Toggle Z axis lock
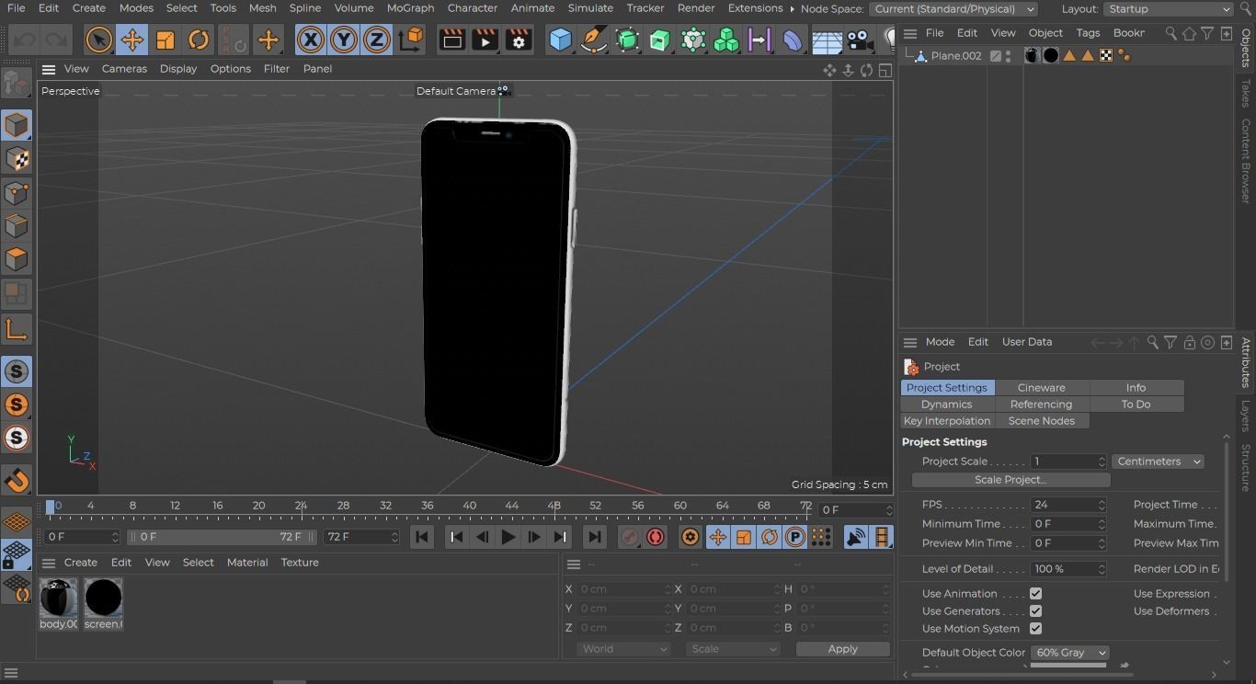This screenshot has height=684, width=1256. [x=377, y=40]
